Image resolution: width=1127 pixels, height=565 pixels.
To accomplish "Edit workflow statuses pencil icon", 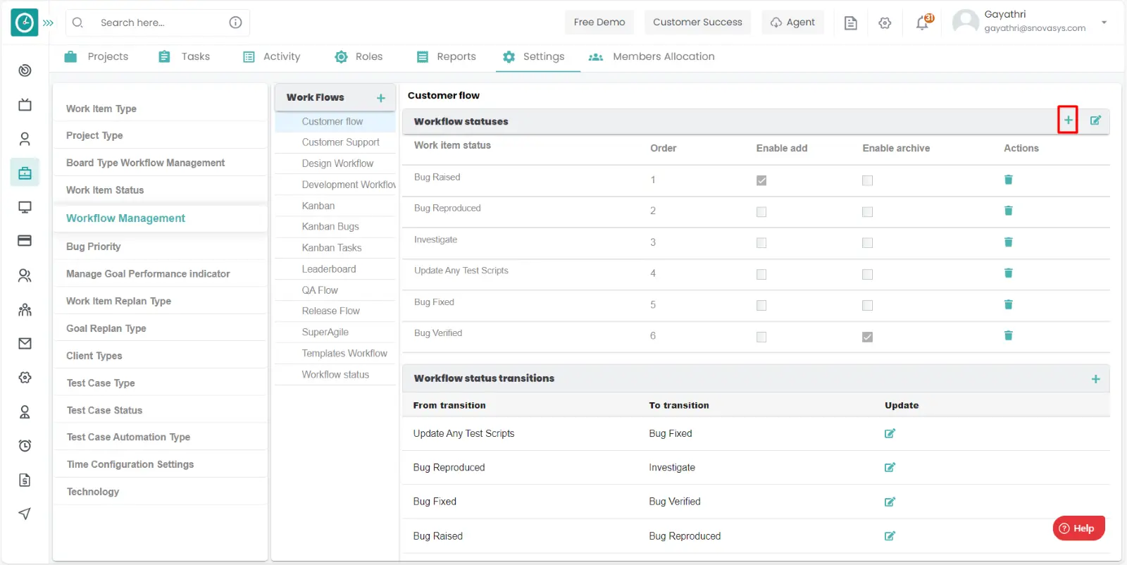I will [x=1095, y=120].
